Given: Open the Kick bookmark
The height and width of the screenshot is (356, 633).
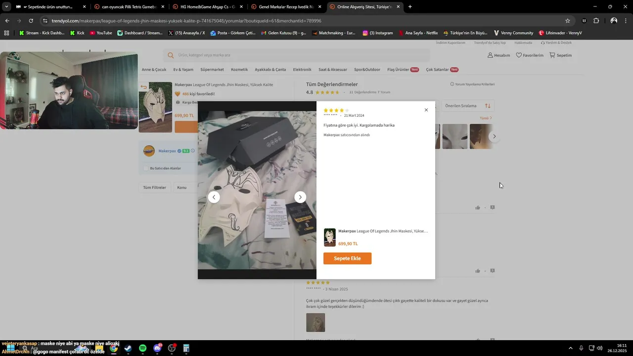Looking at the screenshot, I should pyautogui.click(x=77, y=33).
